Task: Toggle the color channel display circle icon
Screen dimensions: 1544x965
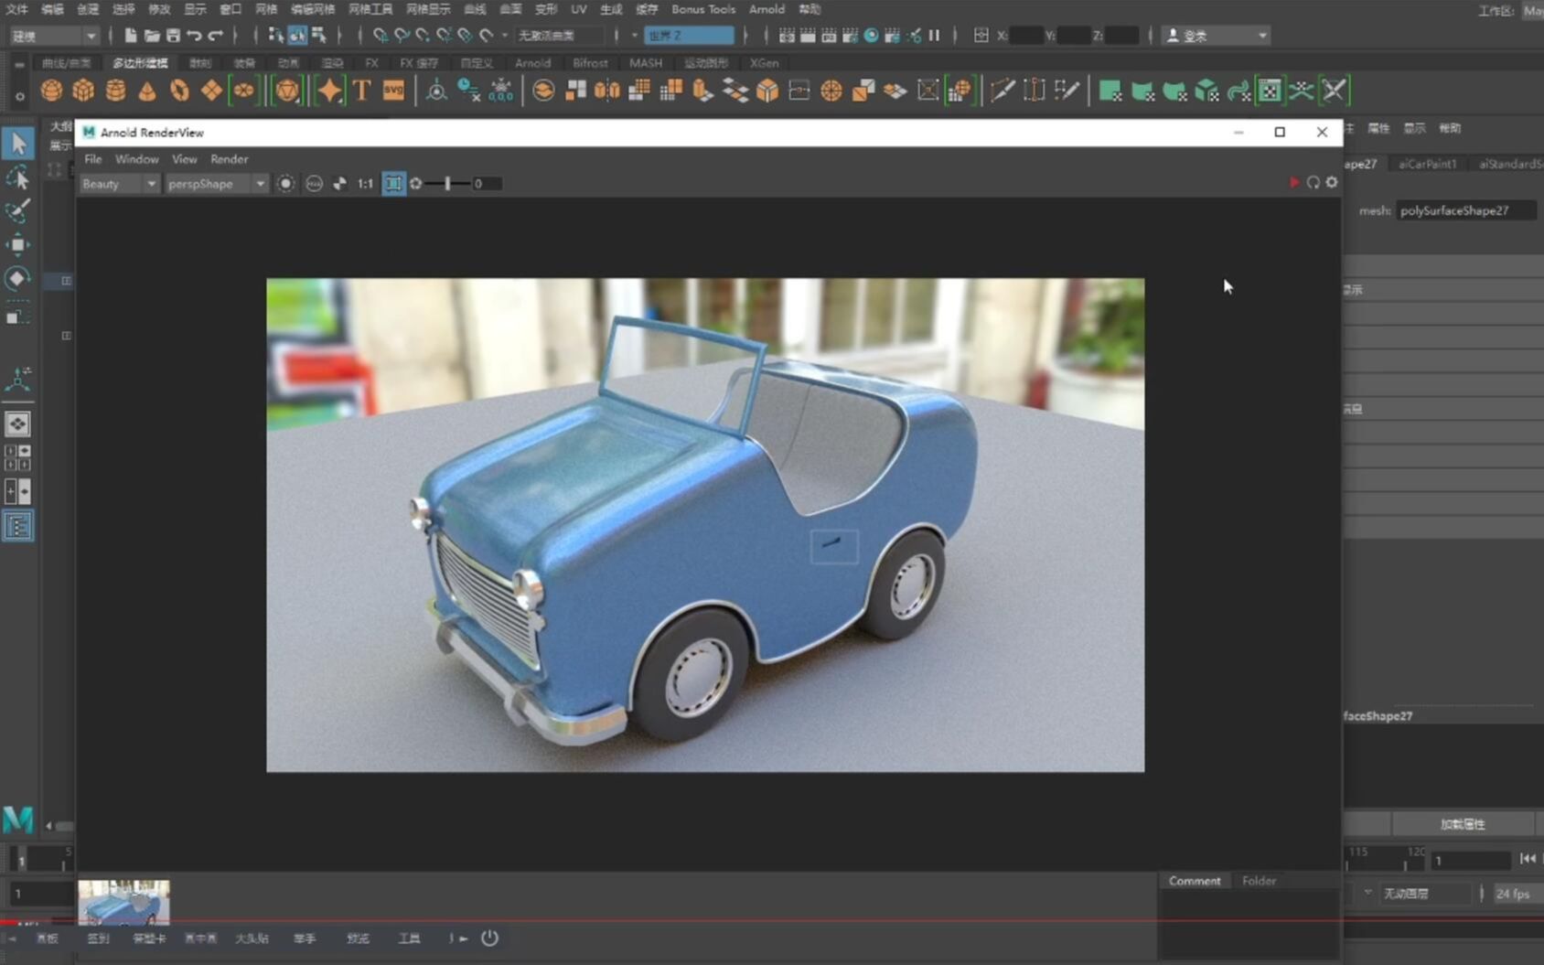Action: pyautogui.click(x=285, y=184)
